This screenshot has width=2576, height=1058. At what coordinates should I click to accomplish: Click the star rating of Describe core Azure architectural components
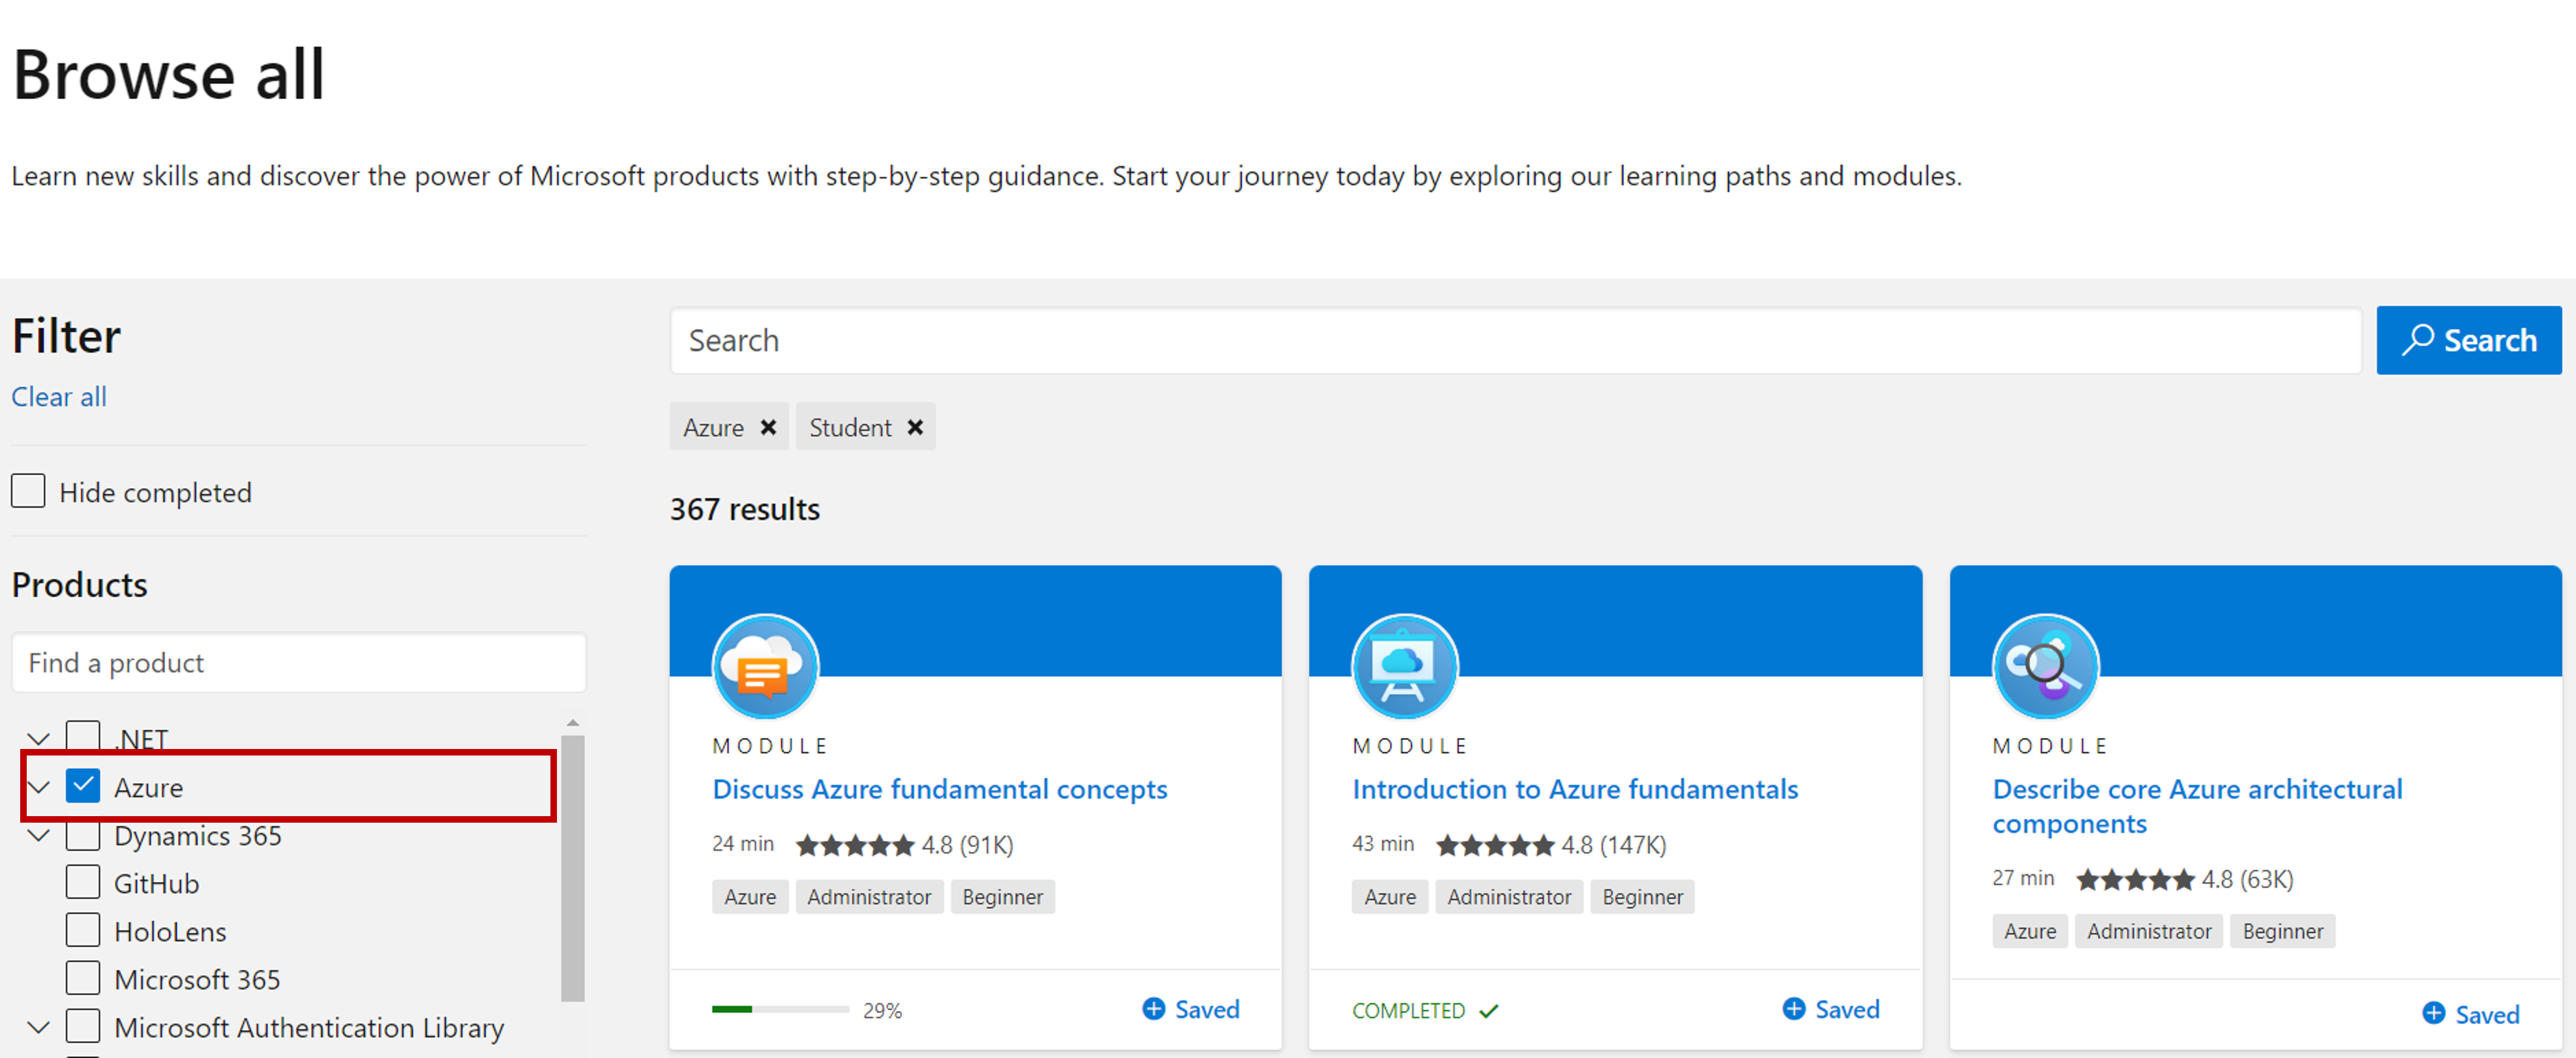pyautogui.click(x=2135, y=879)
